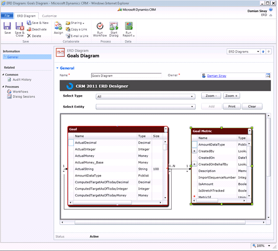The width and height of the screenshot is (278, 251).
Task: Click the Size column header in Goal
Action: 157,136
